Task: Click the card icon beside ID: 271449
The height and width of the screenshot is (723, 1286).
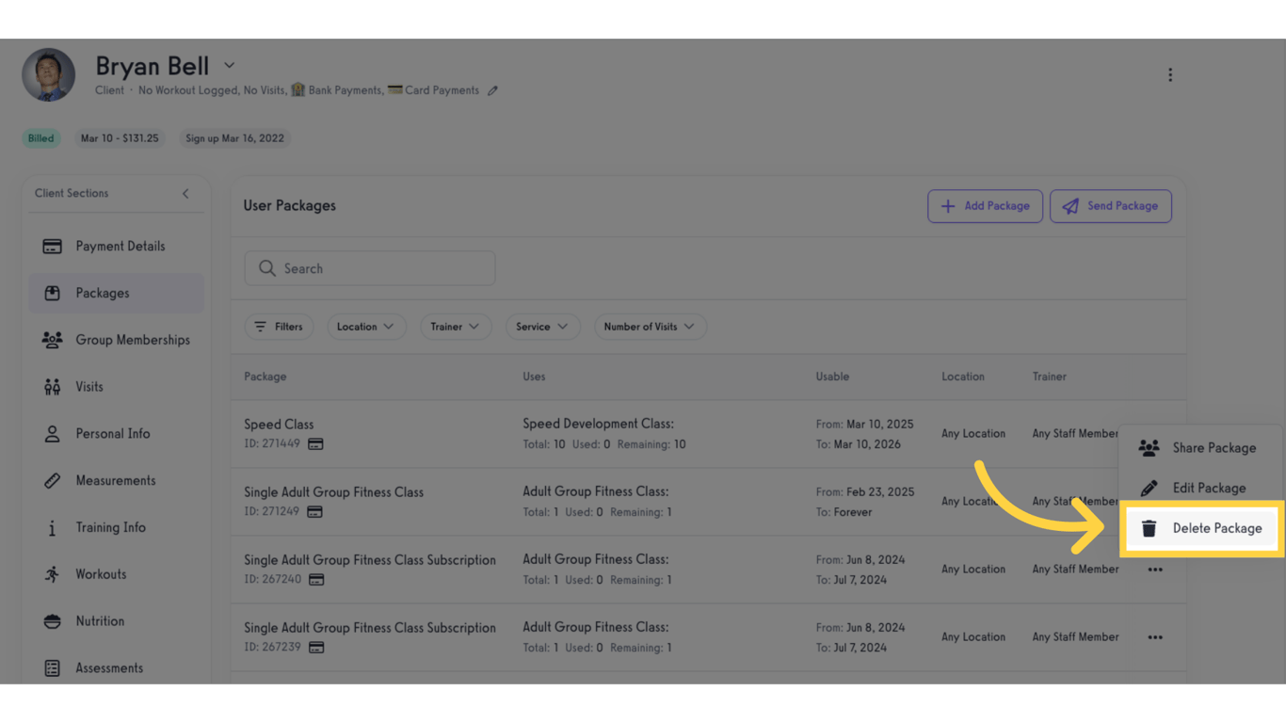Action: [x=315, y=444]
